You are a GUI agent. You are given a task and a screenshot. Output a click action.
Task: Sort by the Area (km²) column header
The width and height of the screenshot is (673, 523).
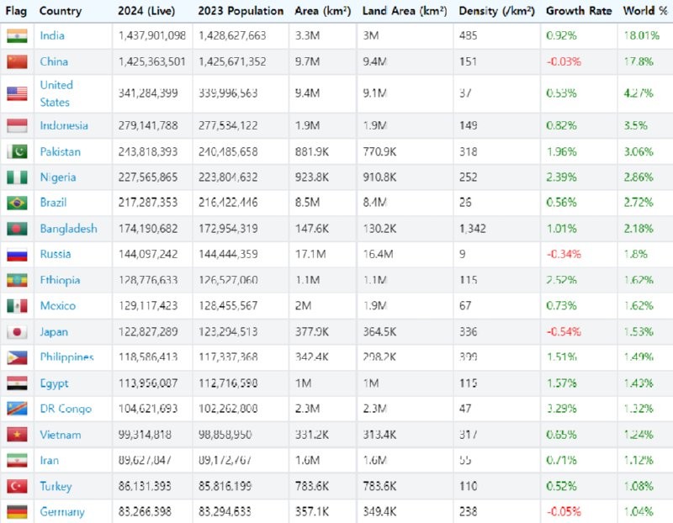coord(323,11)
